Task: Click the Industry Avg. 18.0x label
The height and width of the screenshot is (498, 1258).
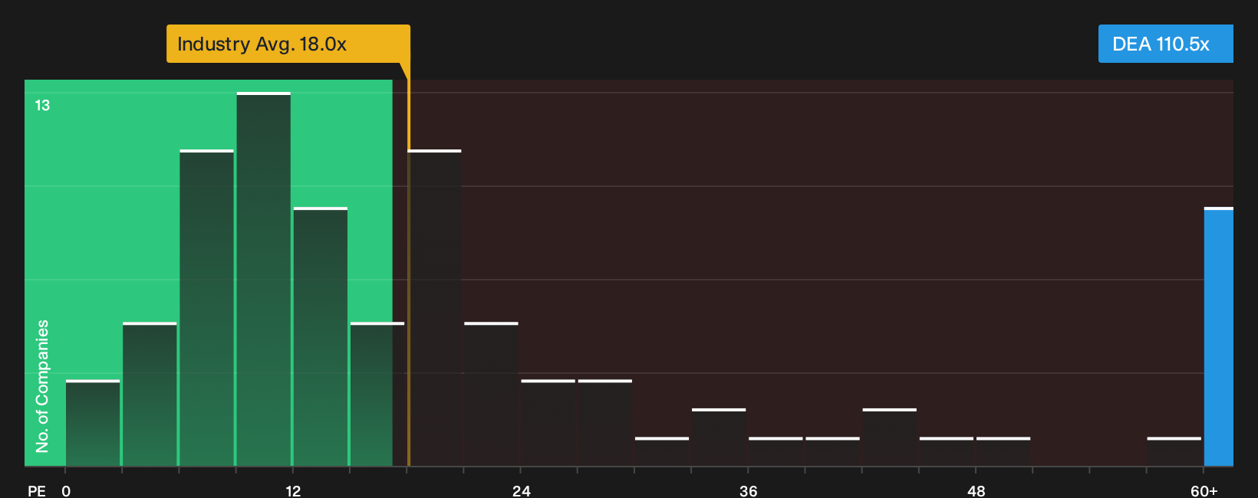Action: pyautogui.click(x=288, y=44)
